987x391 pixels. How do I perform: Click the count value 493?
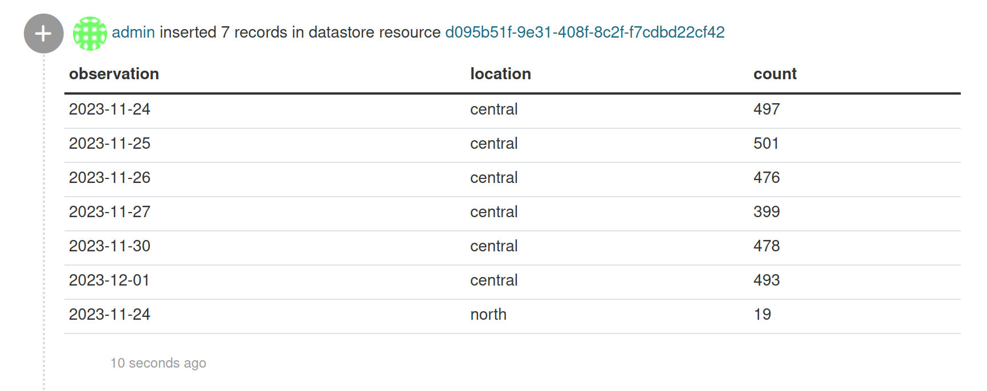point(766,280)
